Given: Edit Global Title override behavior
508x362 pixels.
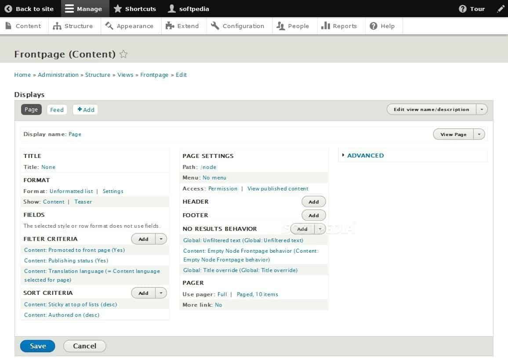Looking at the screenshot, I should (240, 270).
